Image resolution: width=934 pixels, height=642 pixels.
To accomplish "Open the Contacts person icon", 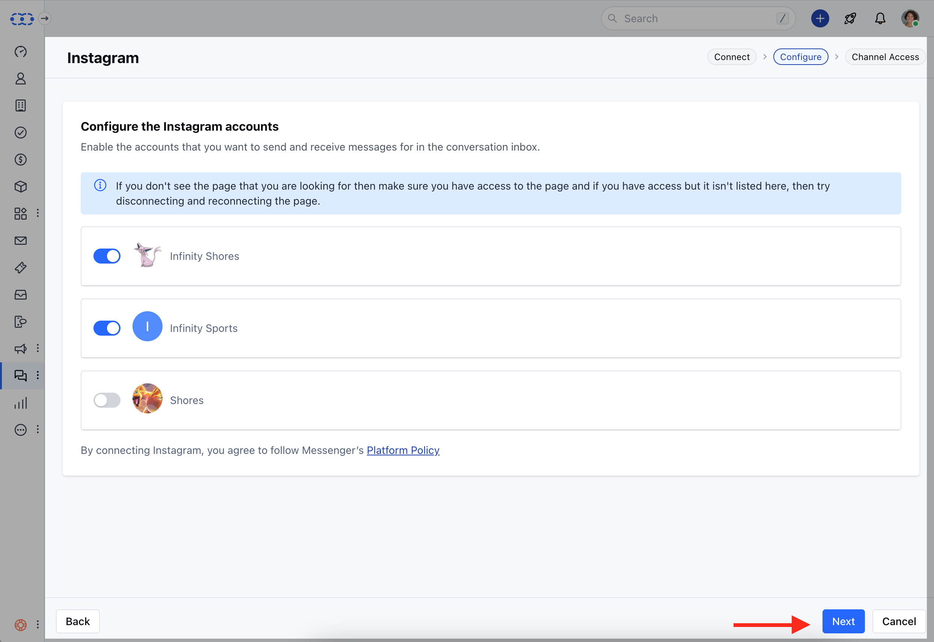I will pyautogui.click(x=21, y=78).
